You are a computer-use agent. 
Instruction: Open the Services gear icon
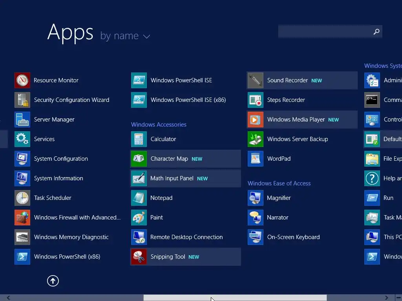click(x=22, y=139)
